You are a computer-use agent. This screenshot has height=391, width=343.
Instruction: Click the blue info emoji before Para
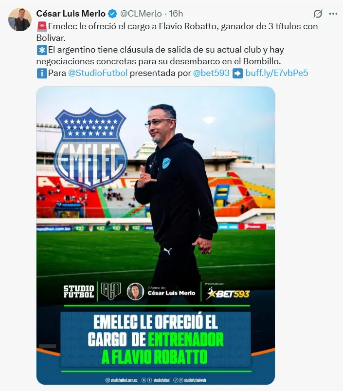(x=42, y=74)
